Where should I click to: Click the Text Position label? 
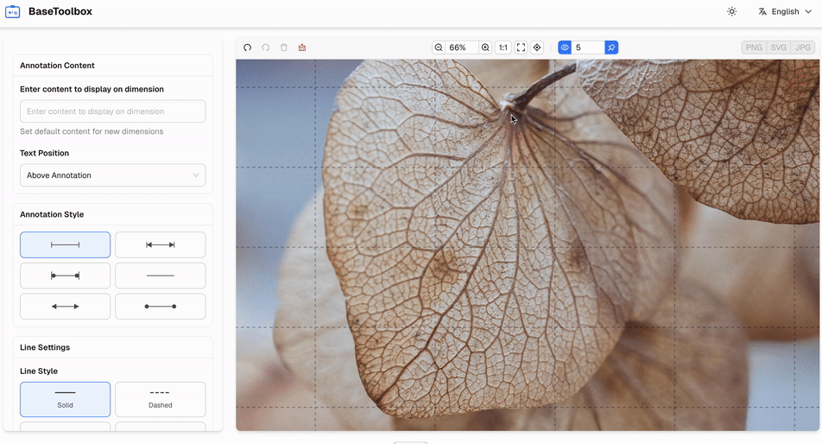tap(45, 153)
